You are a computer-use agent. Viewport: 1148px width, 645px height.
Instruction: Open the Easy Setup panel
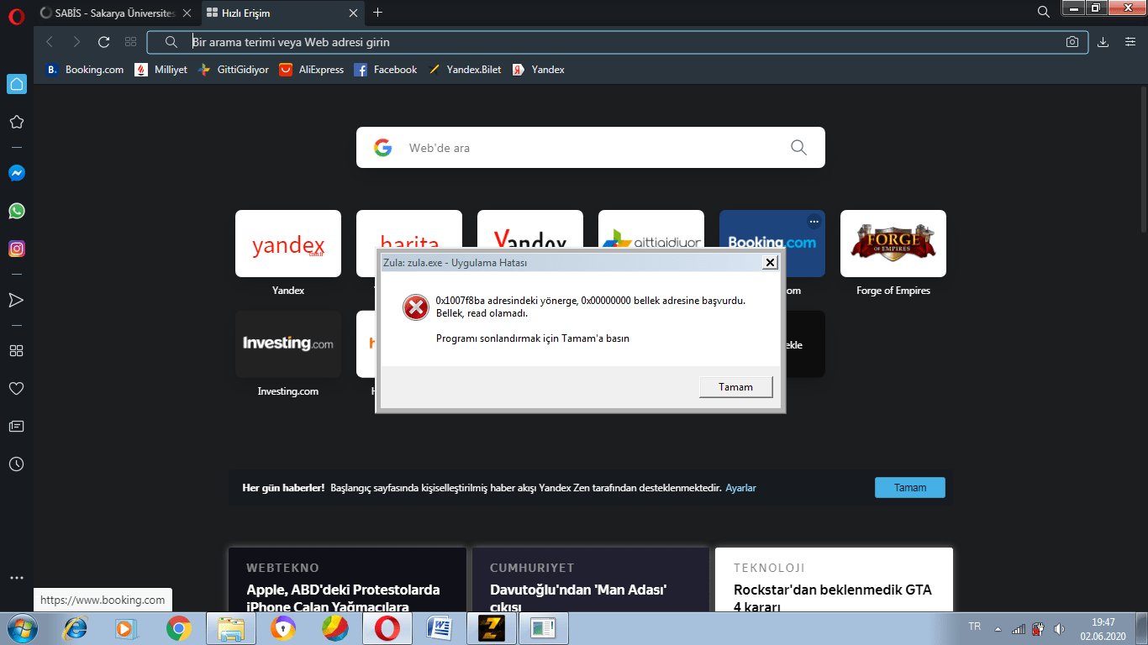point(1130,42)
